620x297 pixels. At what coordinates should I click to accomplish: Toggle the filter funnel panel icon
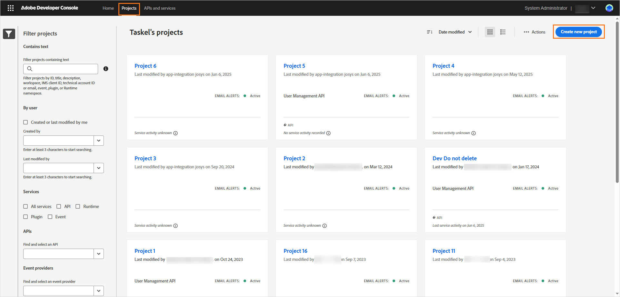click(9, 34)
